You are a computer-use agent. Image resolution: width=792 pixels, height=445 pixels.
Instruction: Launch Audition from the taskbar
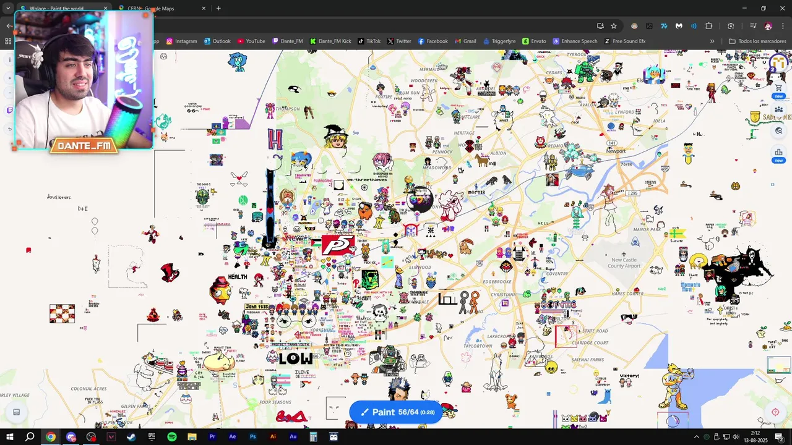293,437
